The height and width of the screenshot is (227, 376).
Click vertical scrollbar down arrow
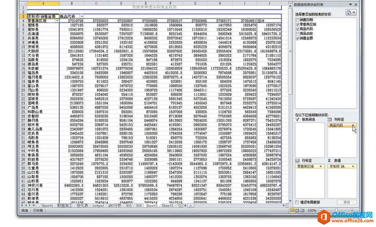(290, 201)
